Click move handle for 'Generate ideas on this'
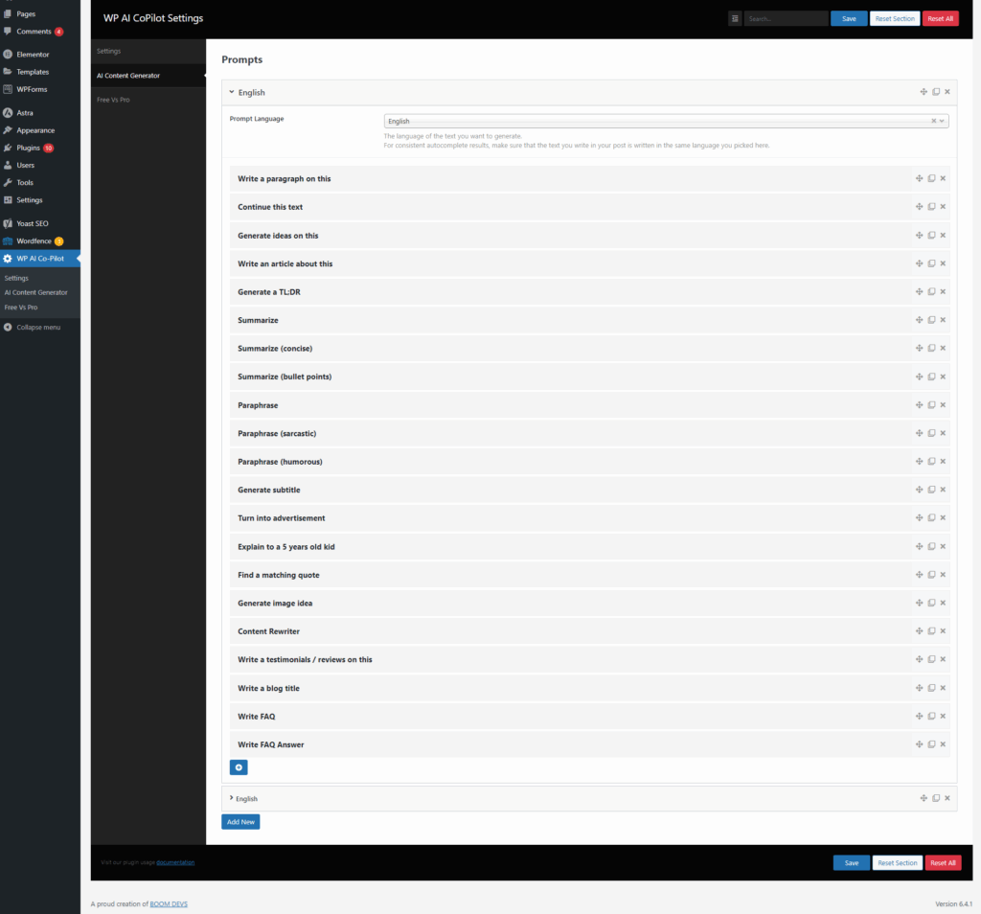 [919, 236]
